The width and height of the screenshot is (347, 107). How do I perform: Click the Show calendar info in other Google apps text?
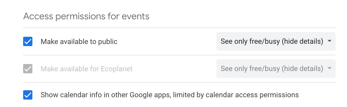tap(105, 95)
